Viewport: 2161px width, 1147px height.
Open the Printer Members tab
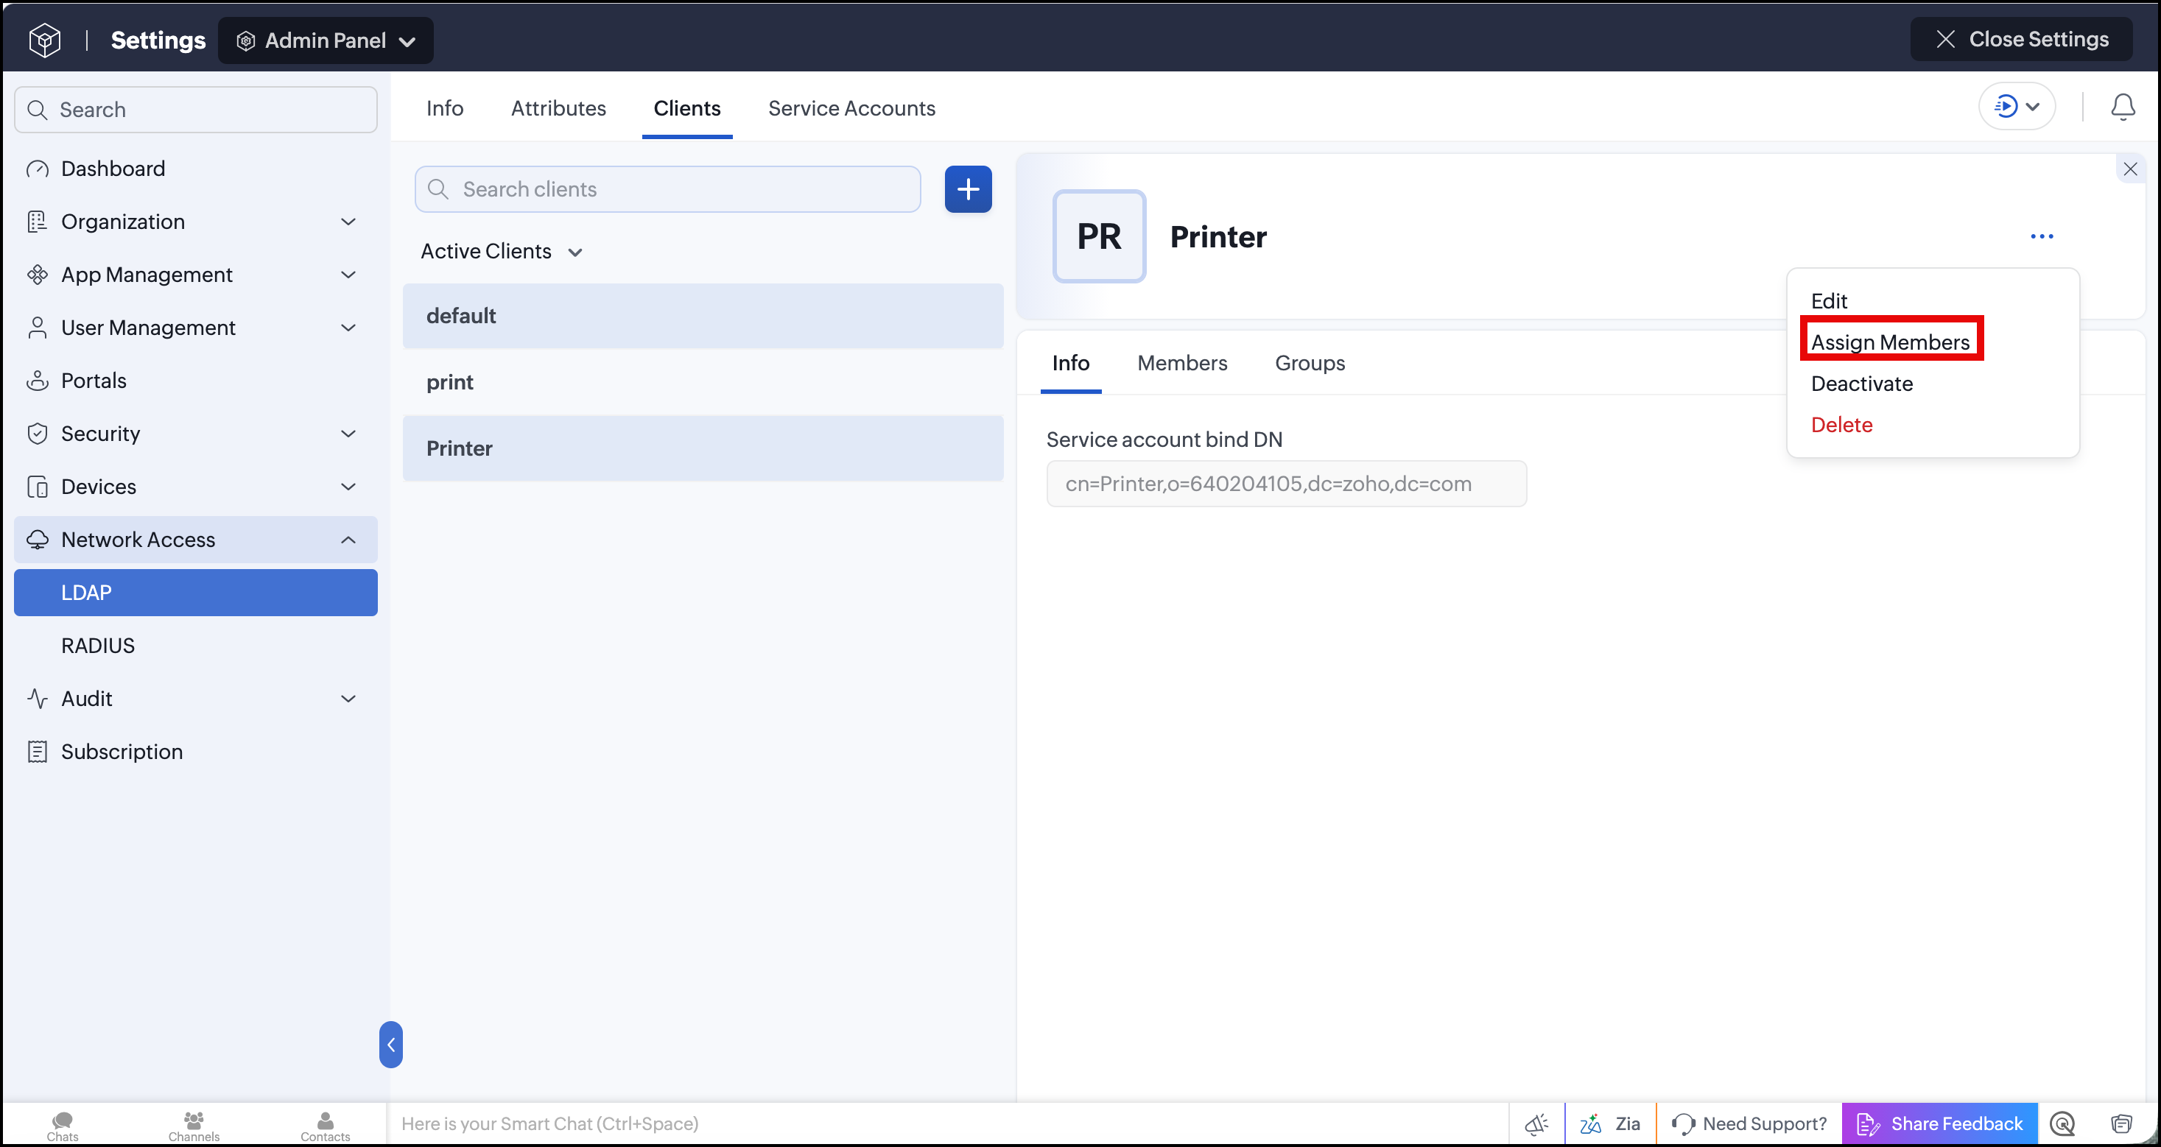1182,363
